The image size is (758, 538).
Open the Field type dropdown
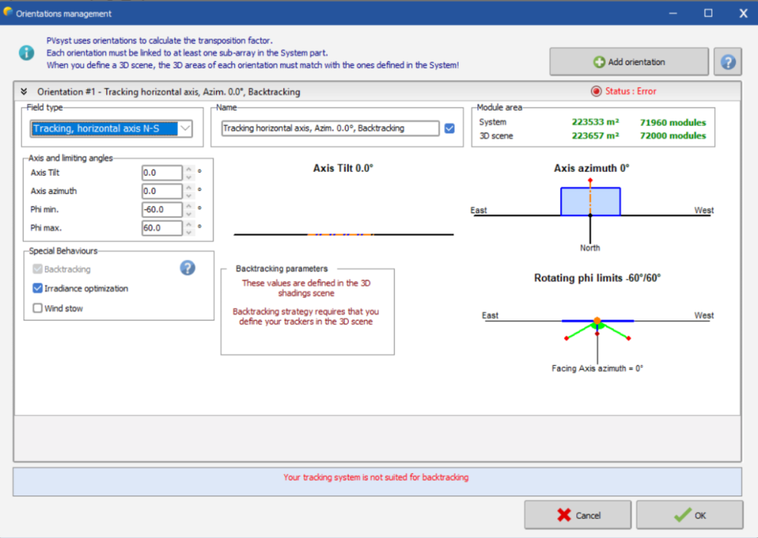[x=111, y=129]
